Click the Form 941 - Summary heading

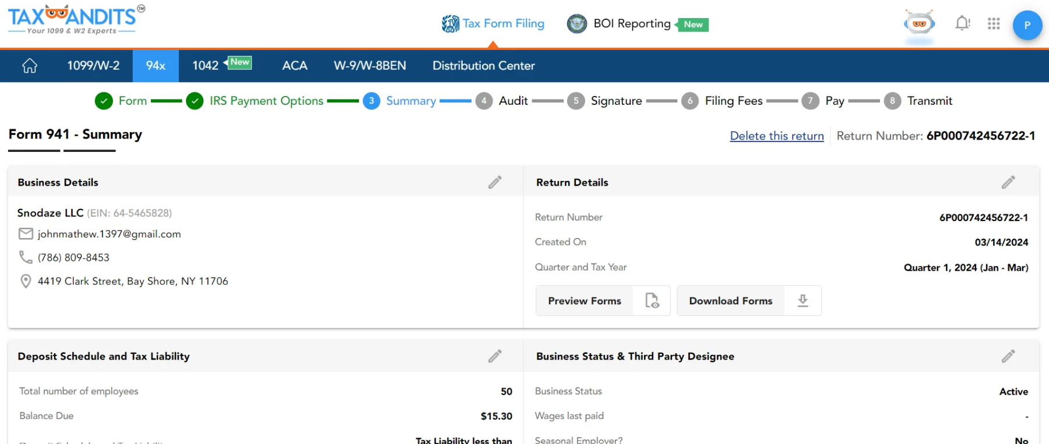pyautogui.click(x=75, y=134)
